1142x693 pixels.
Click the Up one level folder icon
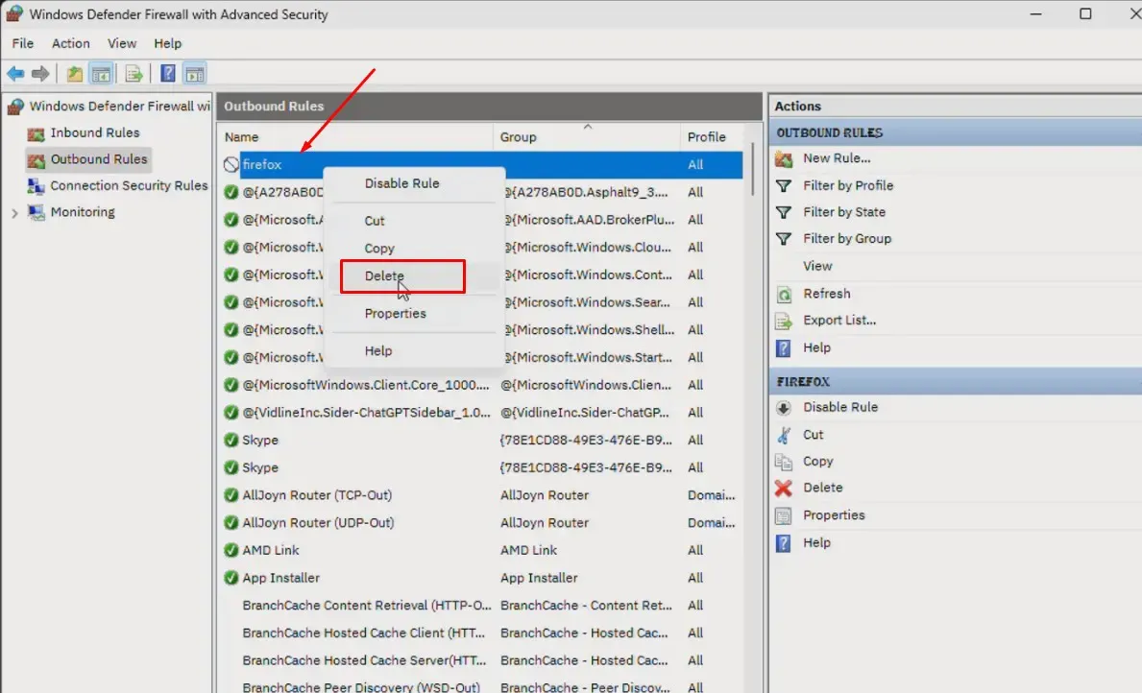pyautogui.click(x=74, y=74)
